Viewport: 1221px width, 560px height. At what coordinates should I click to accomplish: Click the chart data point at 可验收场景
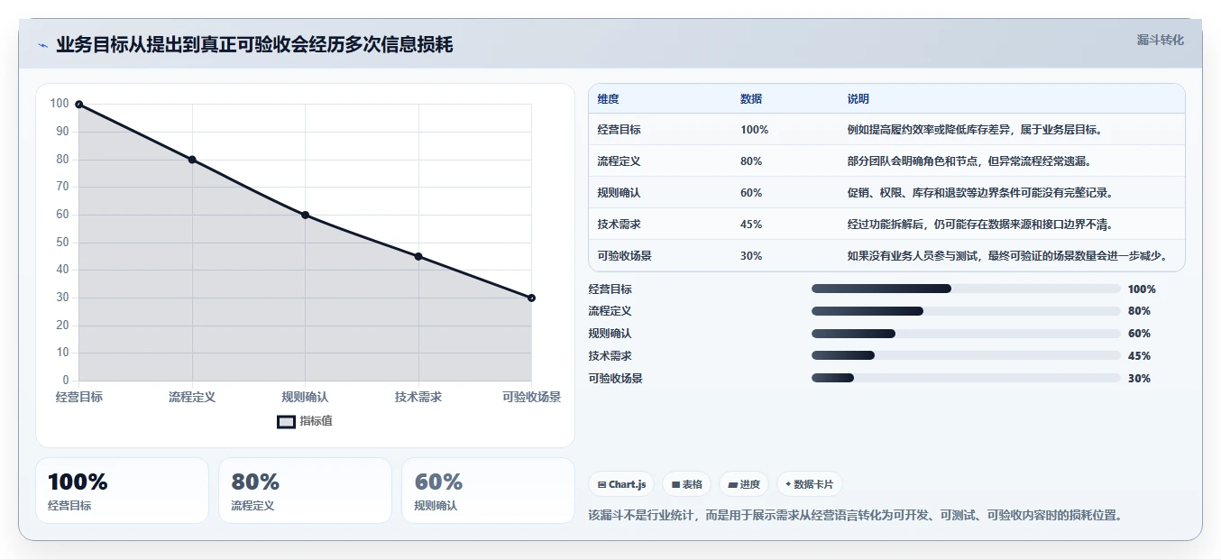531,298
